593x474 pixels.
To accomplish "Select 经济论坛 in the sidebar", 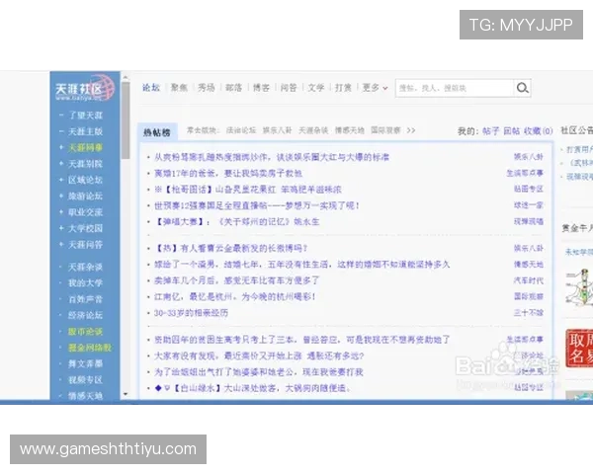I will tap(85, 315).
